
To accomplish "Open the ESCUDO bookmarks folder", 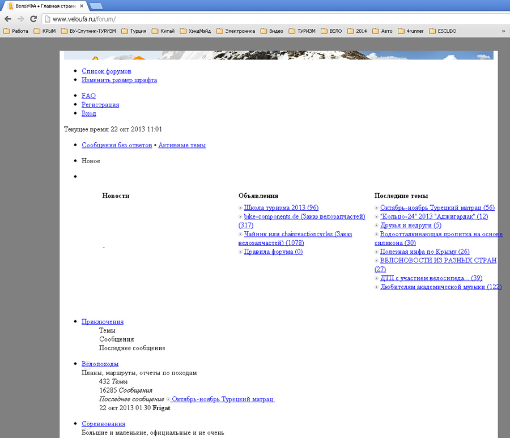I will tap(443, 31).
